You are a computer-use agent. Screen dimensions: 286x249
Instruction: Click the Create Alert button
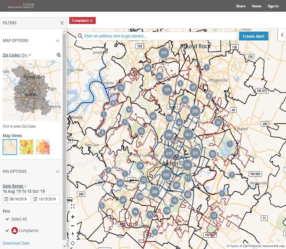point(253,36)
